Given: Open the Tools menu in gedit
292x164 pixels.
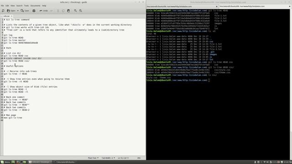Looking at the screenshot, I should [x=26, y=6].
